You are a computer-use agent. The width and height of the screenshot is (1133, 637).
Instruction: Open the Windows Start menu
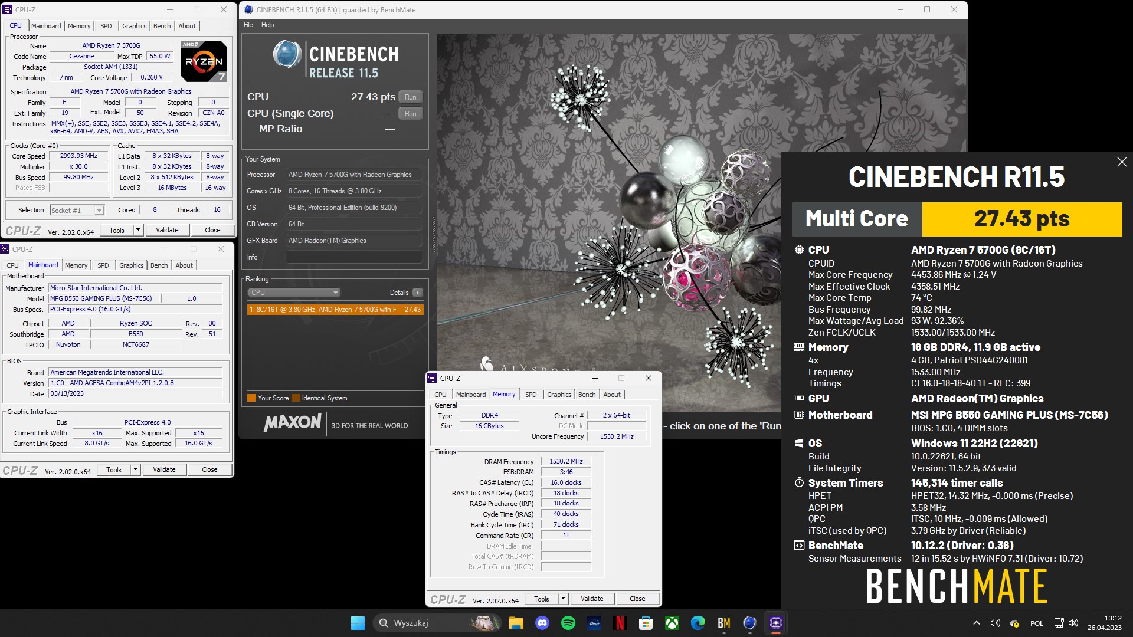click(x=358, y=623)
